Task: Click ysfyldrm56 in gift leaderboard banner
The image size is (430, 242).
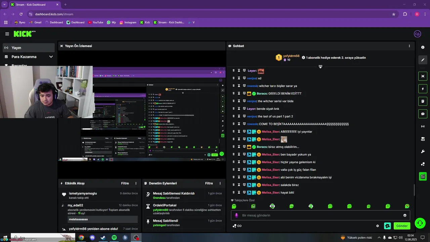Action: [x=291, y=56]
